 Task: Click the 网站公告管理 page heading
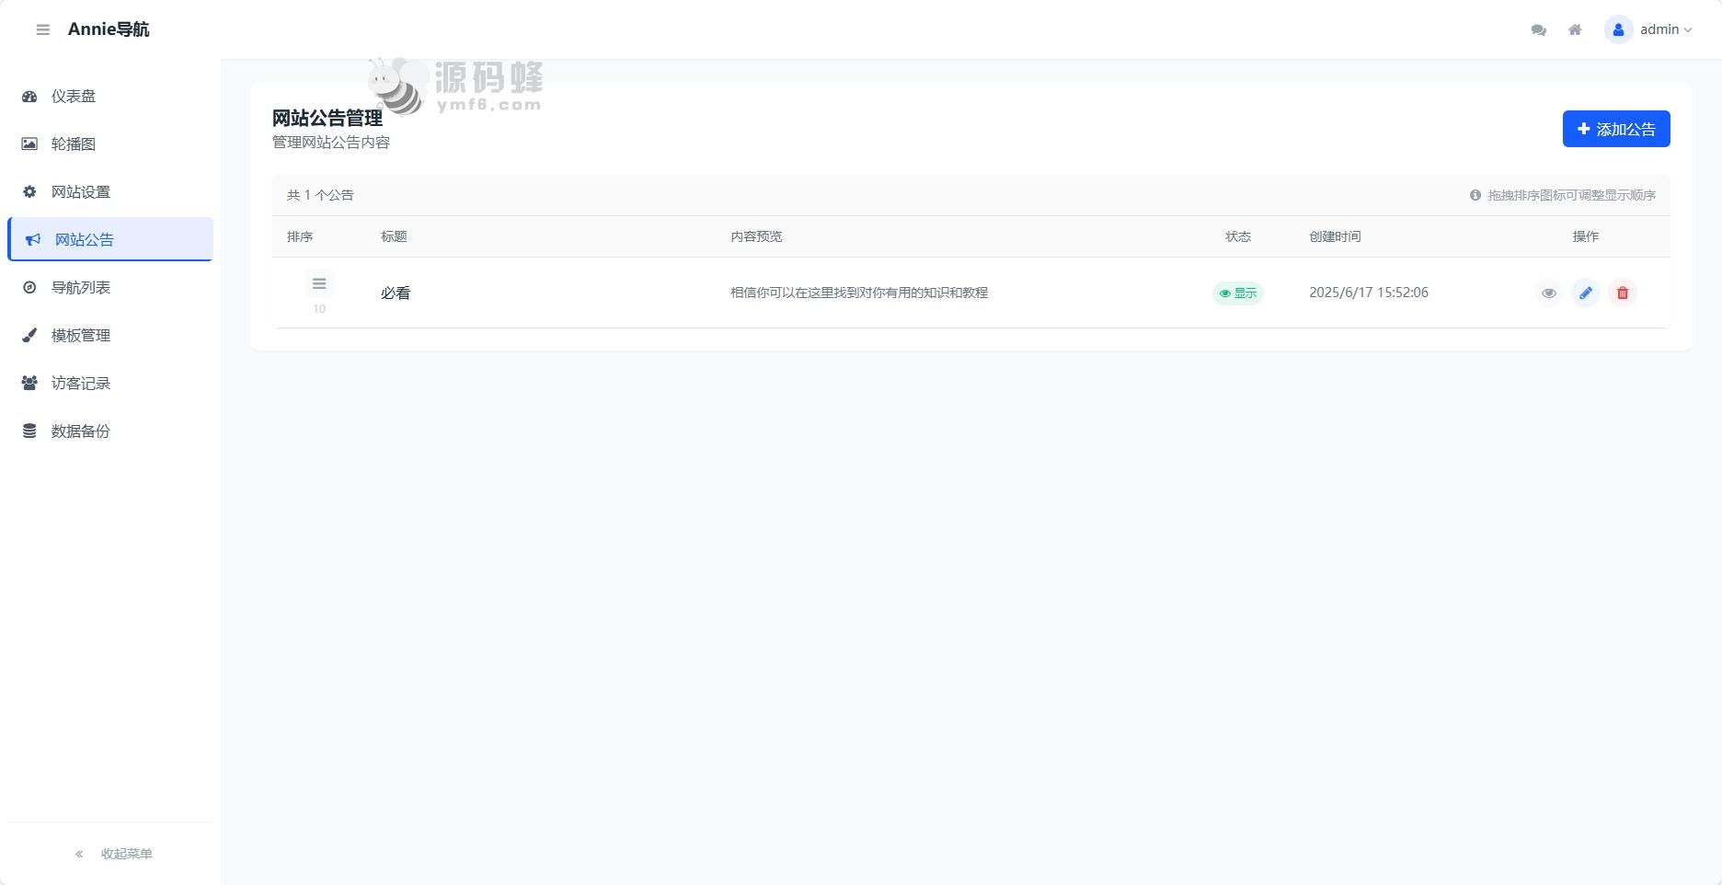327,118
